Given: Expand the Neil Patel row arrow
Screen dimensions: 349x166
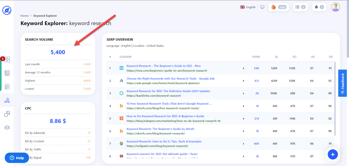Looking at the screenshot, I should [243, 143].
